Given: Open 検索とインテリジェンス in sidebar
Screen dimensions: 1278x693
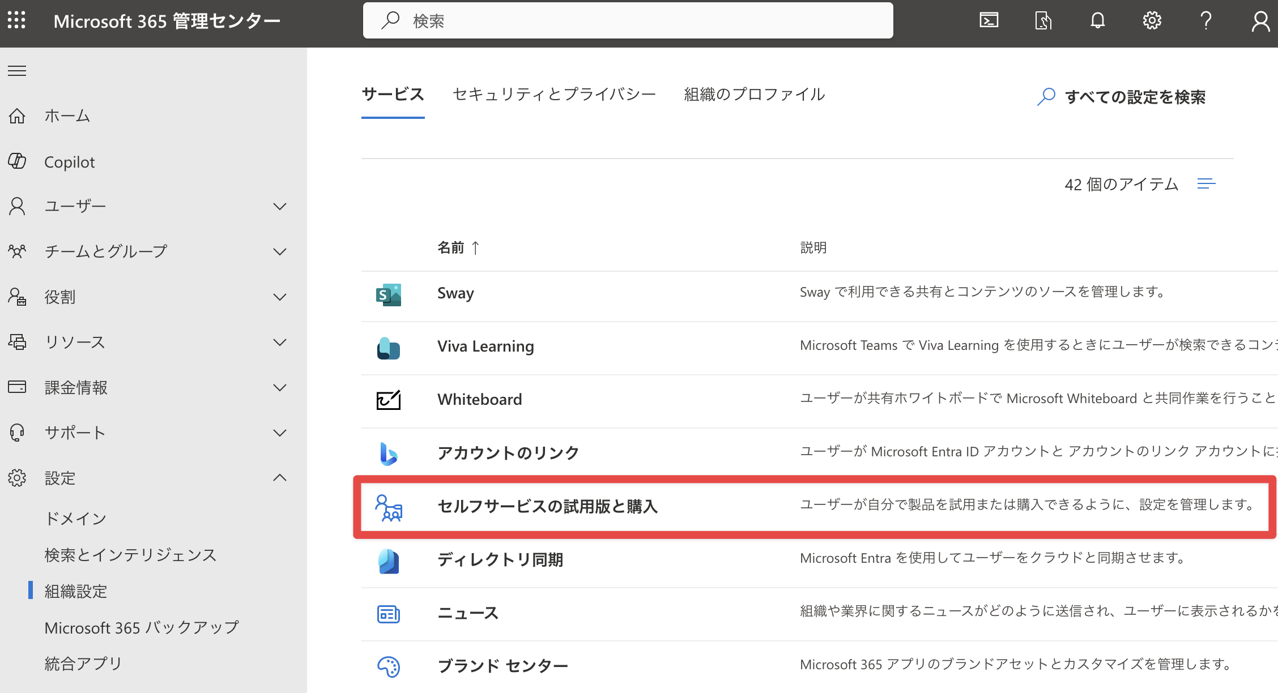Looking at the screenshot, I should (x=131, y=555).
